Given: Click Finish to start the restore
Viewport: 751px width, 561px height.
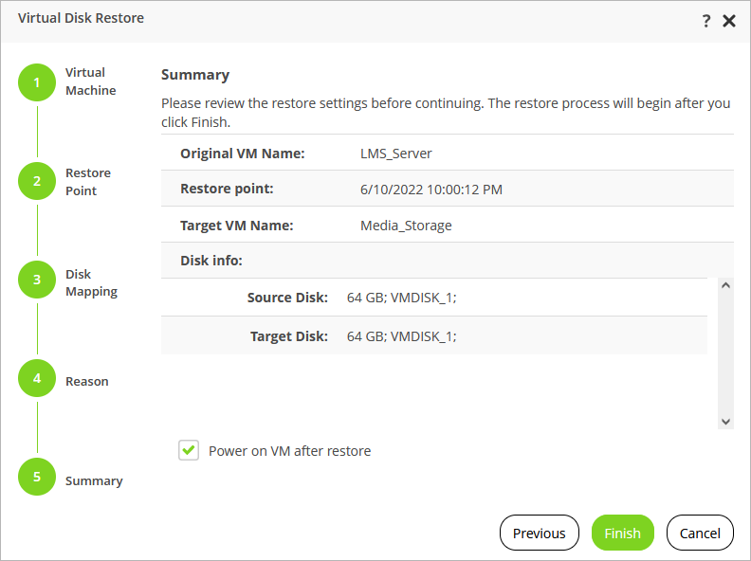Looking at the screenshot, I should pyautogui.click(x=622, y=533).
